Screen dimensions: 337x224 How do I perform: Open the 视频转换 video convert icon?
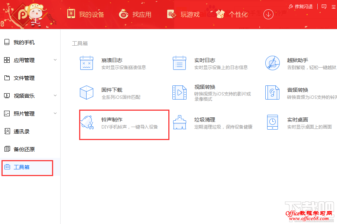(x=179, y=92)
